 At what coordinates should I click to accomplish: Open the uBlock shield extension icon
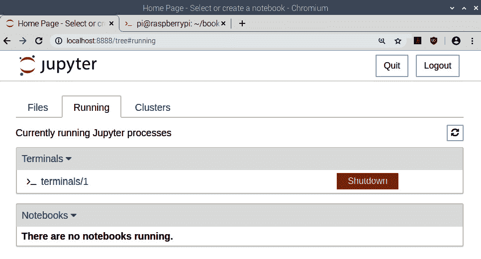coord(433,40)
